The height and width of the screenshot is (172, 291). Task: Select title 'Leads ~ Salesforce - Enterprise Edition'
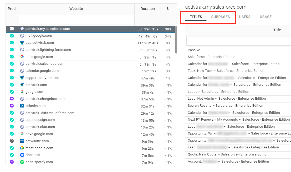pyautogui.click(x=238, y=92)
